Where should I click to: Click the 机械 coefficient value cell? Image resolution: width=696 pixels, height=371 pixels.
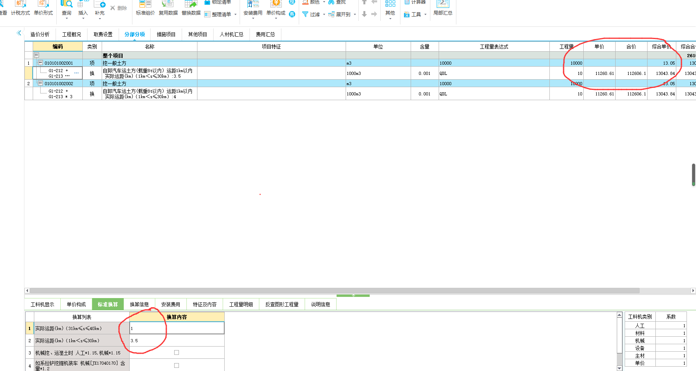[x=671, y=341]
